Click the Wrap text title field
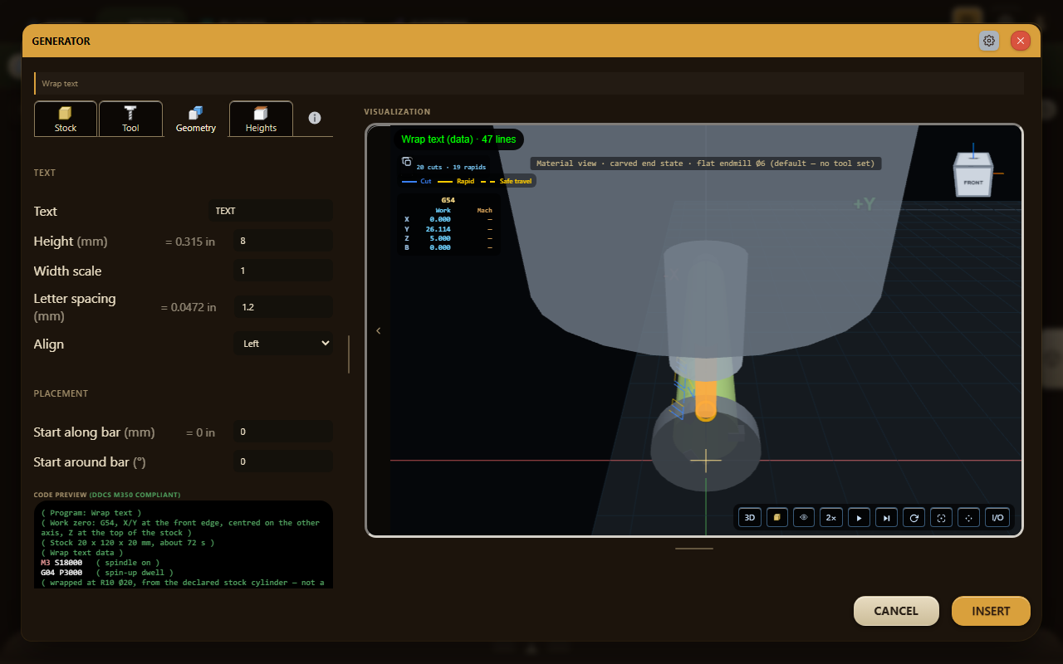 (529, 83)
